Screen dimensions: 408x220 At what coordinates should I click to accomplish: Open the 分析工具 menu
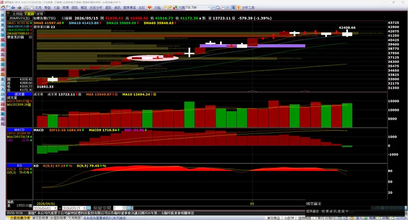point(248,8)
